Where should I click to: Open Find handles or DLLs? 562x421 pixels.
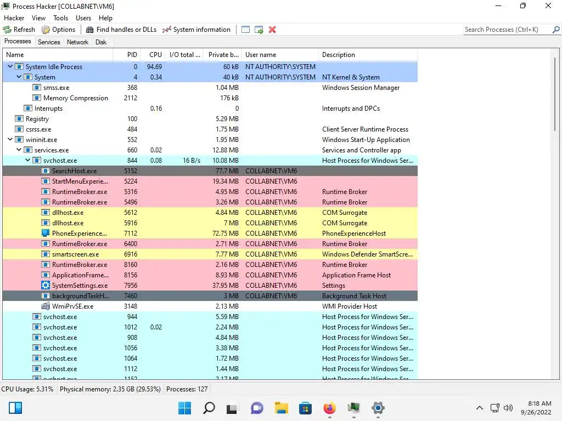(121, 30)
